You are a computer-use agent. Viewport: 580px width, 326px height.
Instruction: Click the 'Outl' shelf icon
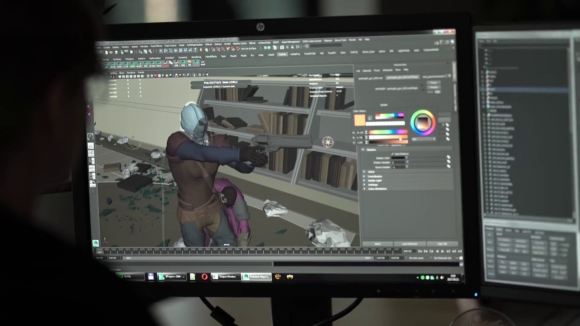click(x=203, y=63)
